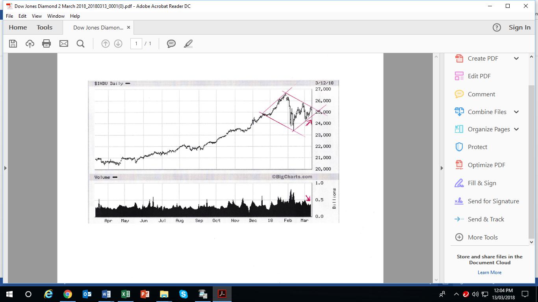This screenshot has width=538, height=302.
Task: Click the Fill & Sign pen icon
Action: click(x=459, y=183)
